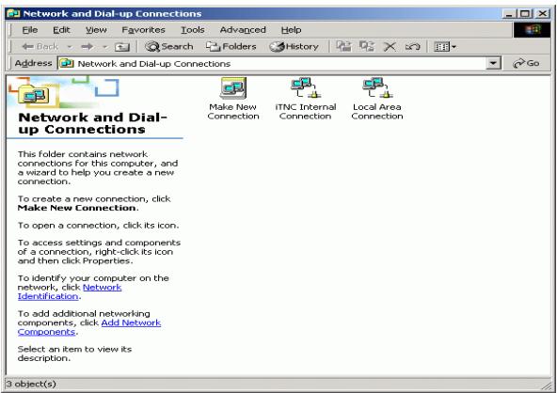Image resolution: width=557 pixels, height=393 pixels.
Task: Open the Edit menu
Action: (x=61, y=30)
